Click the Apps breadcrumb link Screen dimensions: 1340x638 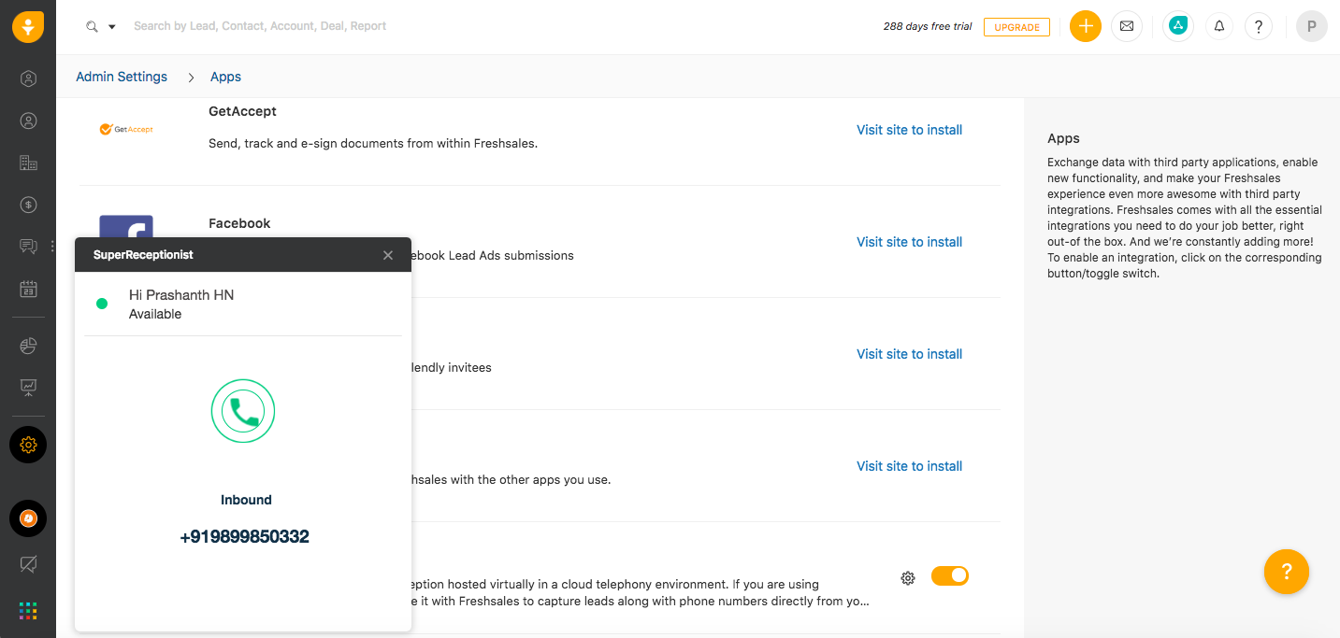click(225, 77)
